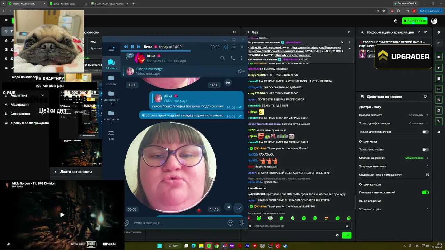Focus the Отправить сообщение chat input

[299, 226]
